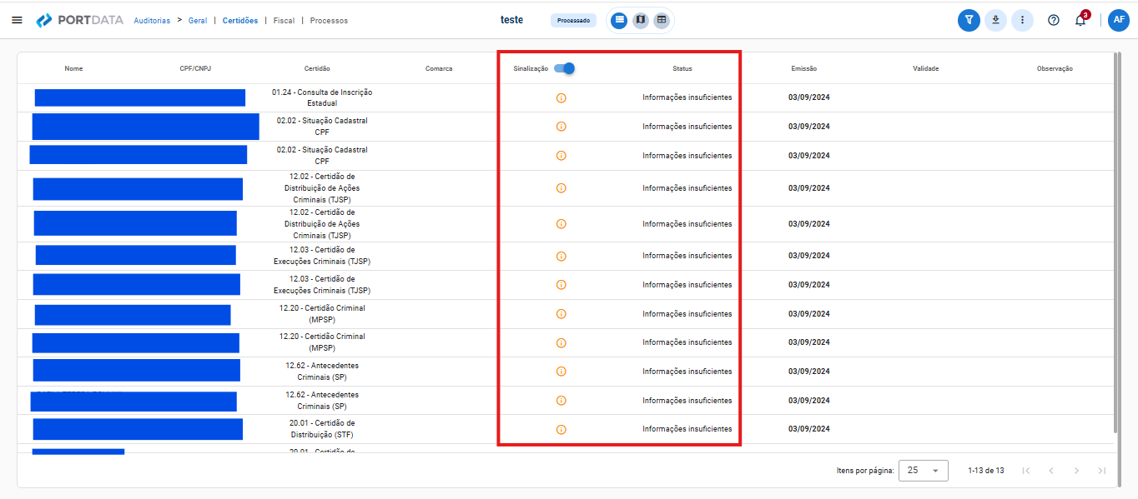Select '20.01 - Certidão de Distribuição (STF)' cell
Image resolution: width=1138 pixels, height=499 pixels.
322,429
